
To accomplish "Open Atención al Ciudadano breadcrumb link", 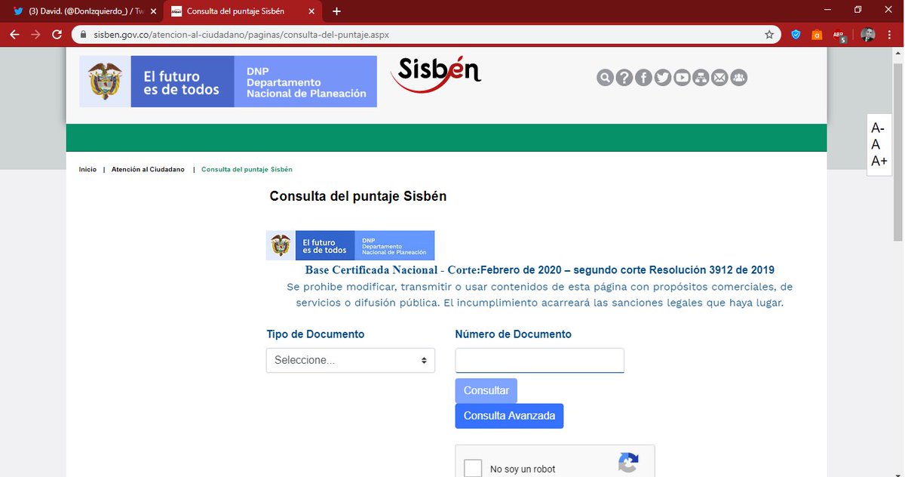I will 148,170.
